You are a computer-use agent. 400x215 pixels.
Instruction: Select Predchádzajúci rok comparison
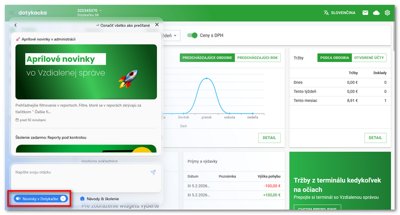coord(258,58)
